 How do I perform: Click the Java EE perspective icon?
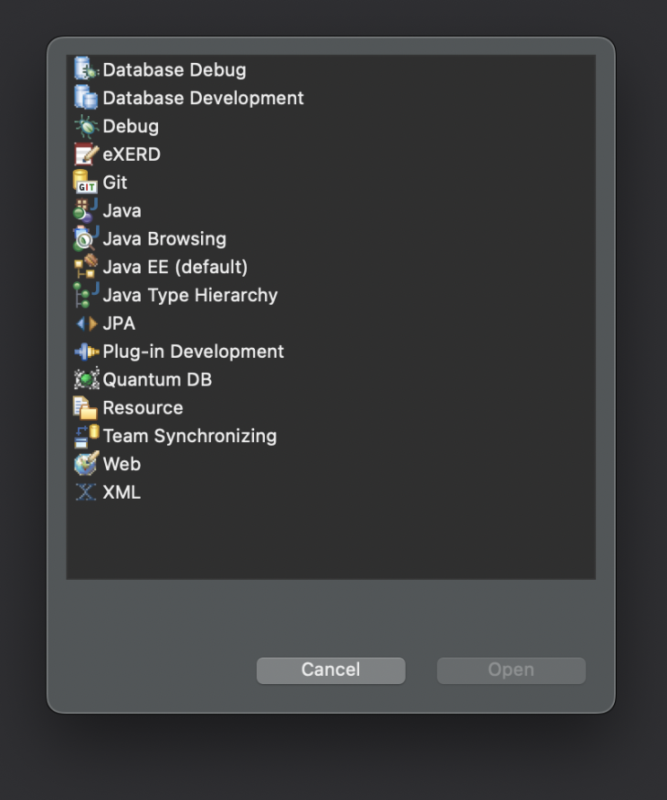85,266
